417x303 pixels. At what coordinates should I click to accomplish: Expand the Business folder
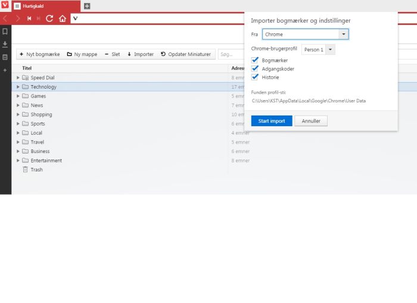(18, 151)
